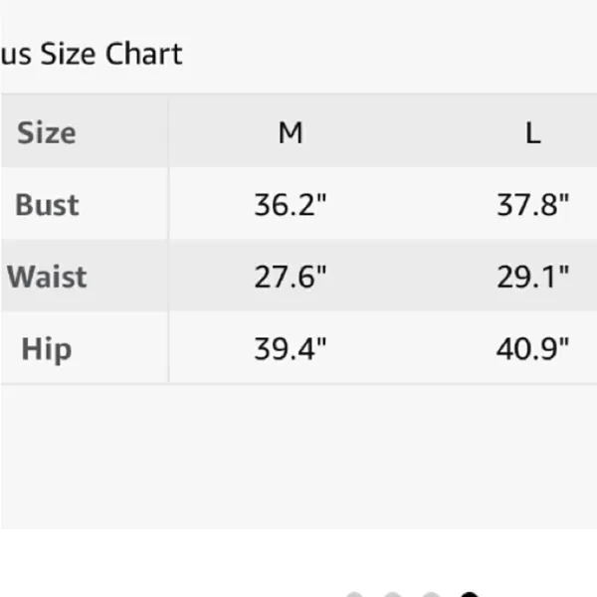Click the empty panel area below the table
The height and width of the screenshot is (597, 597).
[298, 457]
